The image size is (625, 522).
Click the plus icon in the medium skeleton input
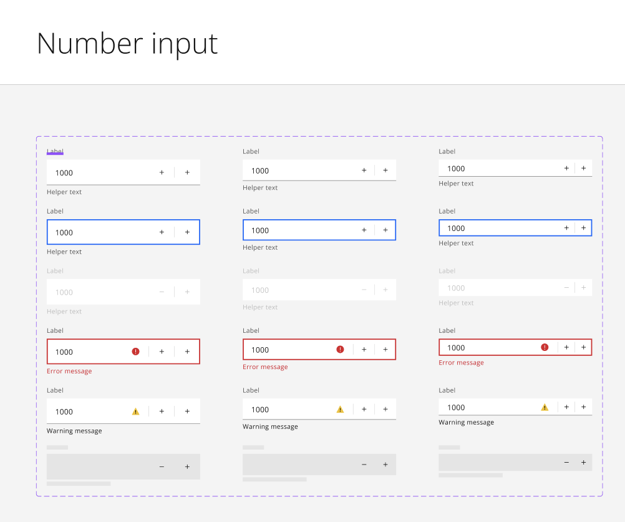385,465
